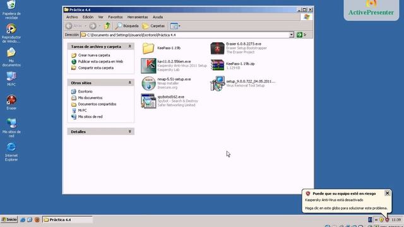
Task: Open Documentos compartidos link
Action: coord(97,104)
